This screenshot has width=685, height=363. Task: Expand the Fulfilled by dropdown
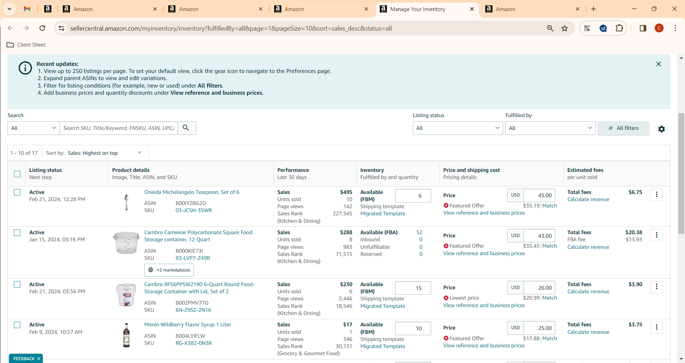[550, 128]
